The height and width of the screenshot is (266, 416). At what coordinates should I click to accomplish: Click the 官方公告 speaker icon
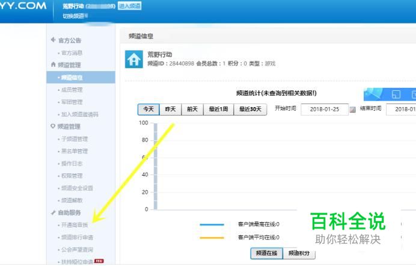53,40
